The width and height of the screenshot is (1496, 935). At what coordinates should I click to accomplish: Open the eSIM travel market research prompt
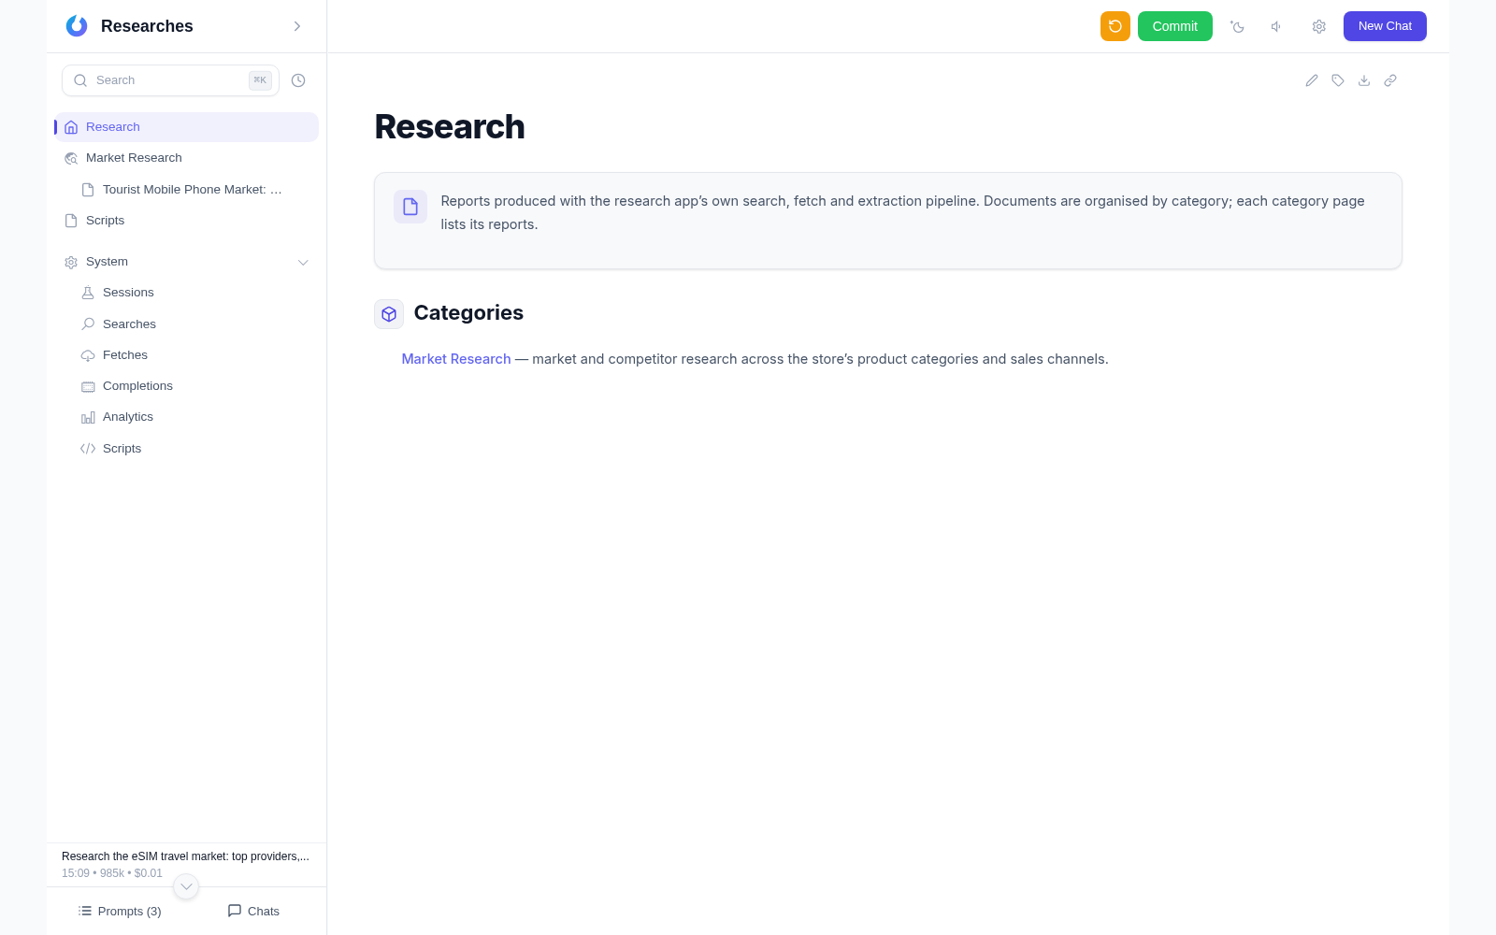tap(185, 856)
